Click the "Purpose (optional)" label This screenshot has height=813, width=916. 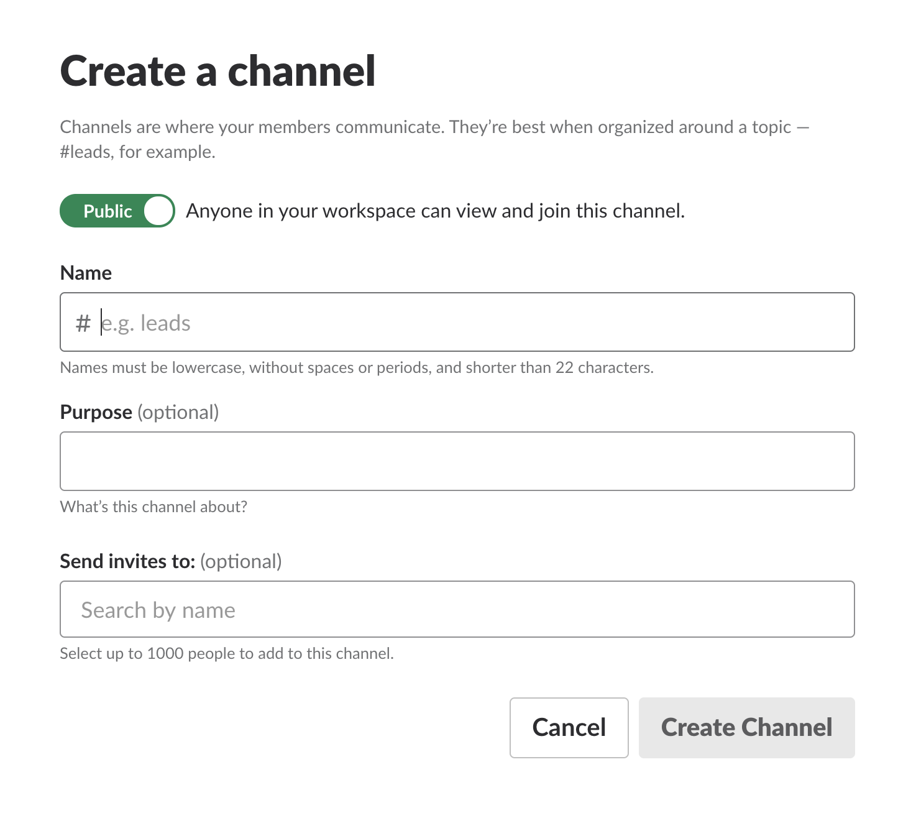coord(139,412)
